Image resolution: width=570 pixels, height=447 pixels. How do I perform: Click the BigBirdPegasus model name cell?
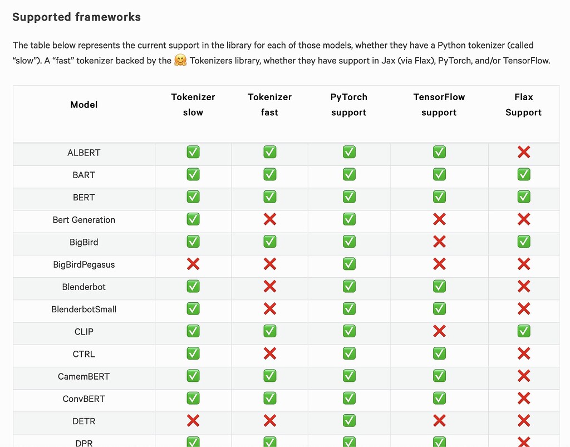(x=84, y=264)
